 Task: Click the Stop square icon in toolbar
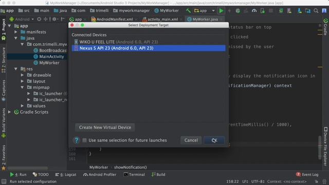tap(271, 11)
